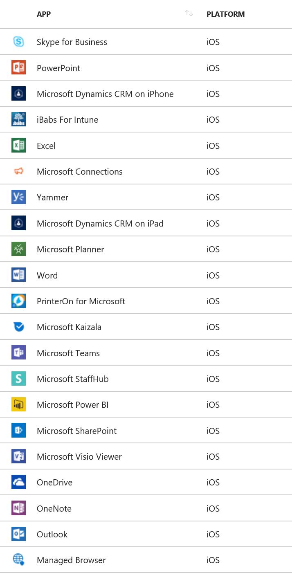292x584 pixels.
Task: Click the Microsoft Planner icon
Action: point(18,249)
